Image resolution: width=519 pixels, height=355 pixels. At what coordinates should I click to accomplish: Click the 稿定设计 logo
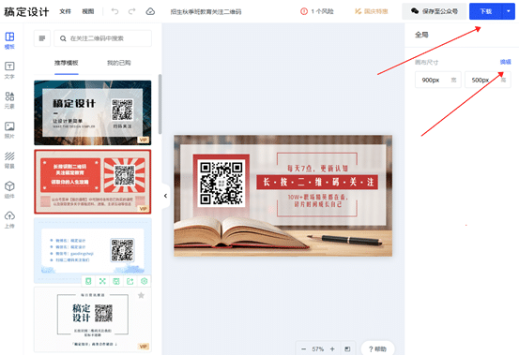click(x=26, y=12)
